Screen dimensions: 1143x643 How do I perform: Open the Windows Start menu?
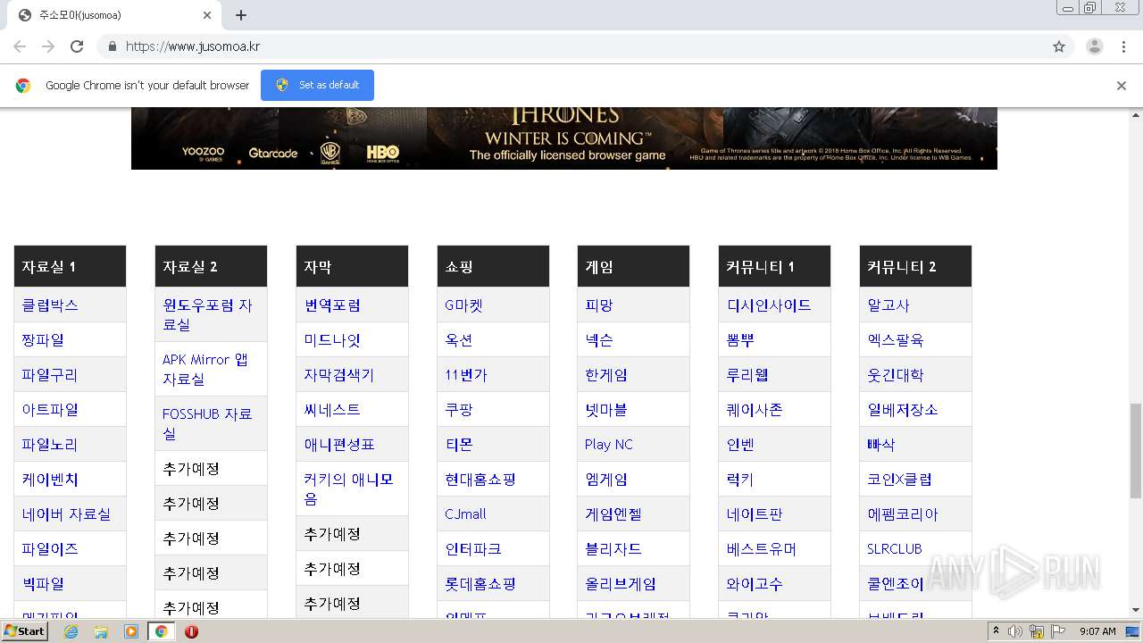(25, 631)
